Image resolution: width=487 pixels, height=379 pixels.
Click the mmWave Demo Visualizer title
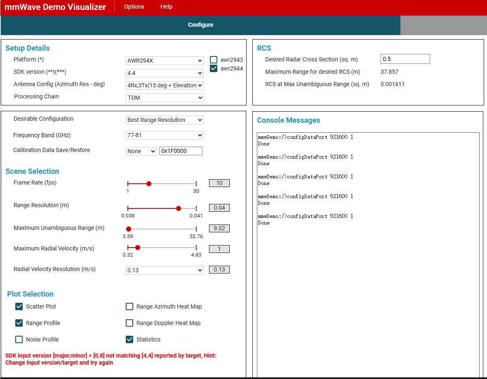click(x=55, y=7)
